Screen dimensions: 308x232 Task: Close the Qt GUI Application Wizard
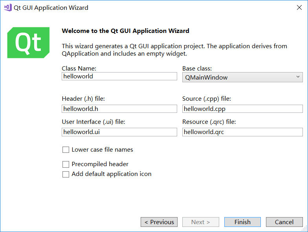pyautogui.click(x=299, y=7)
